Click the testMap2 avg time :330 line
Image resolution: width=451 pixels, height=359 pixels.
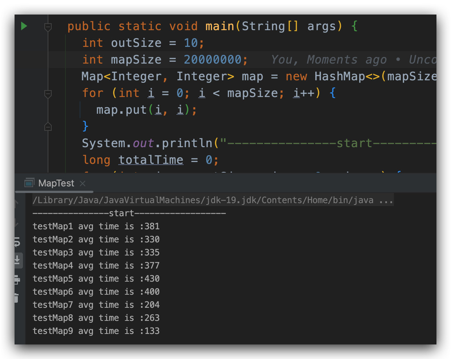pyautogui.click(x=96, y=239)
